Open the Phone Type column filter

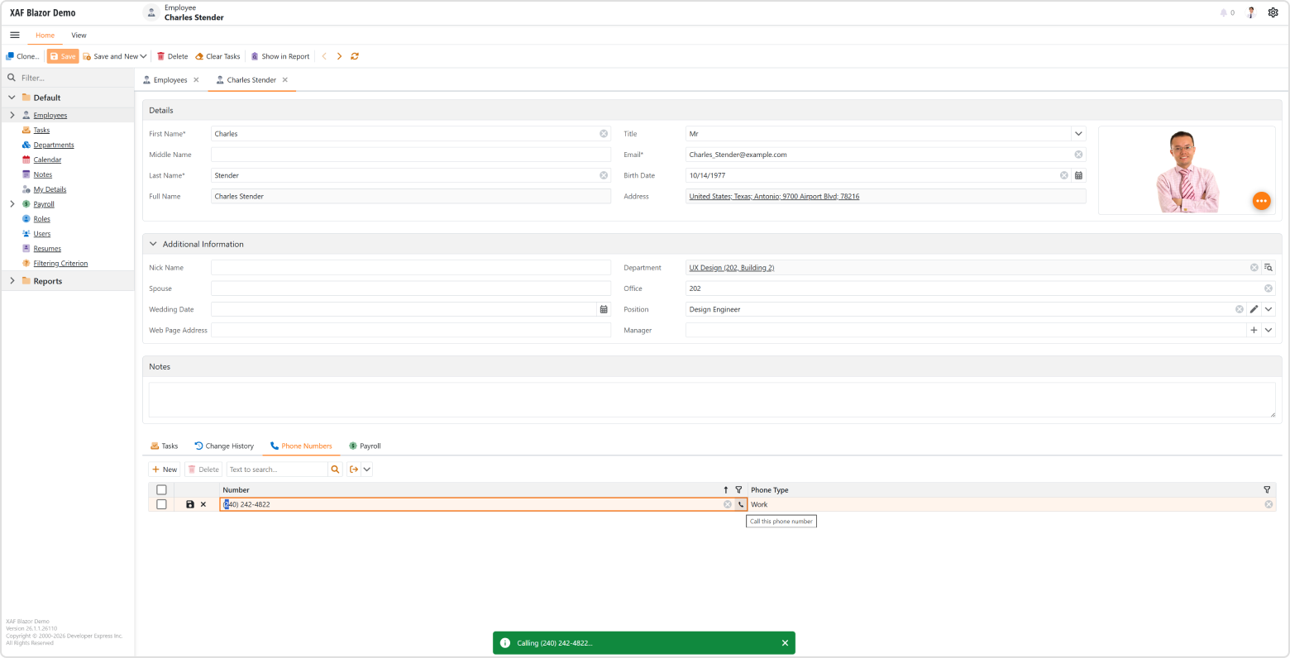1267,490
